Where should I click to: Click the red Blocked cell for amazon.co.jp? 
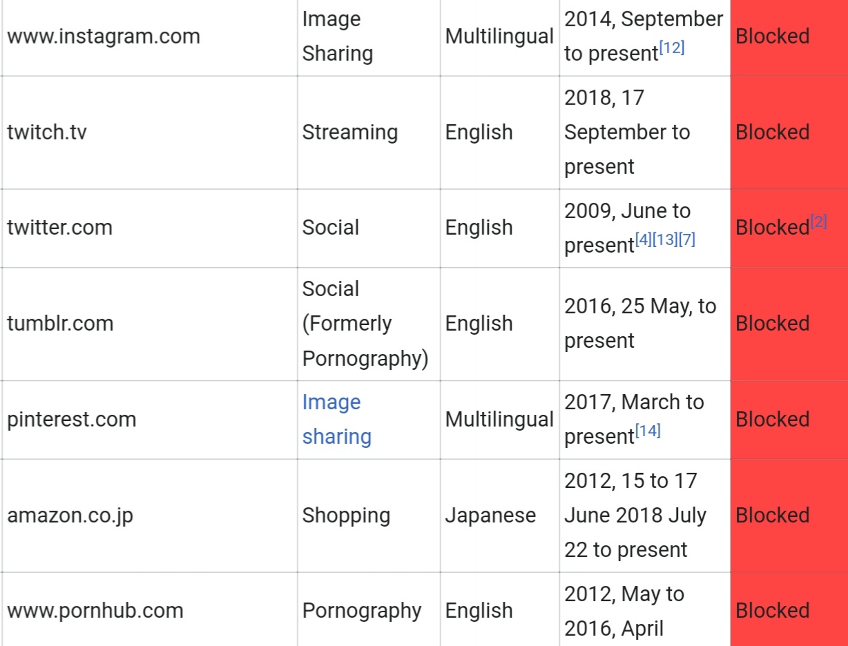pyautogui.click(x=789, y=516)
